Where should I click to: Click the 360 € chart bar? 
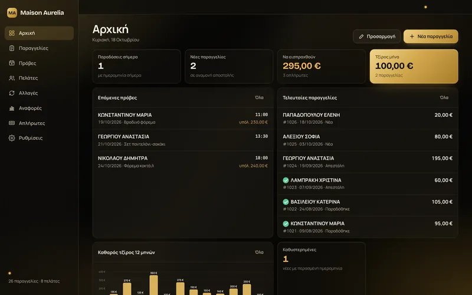pyautogui.click(x=153, y=285)
